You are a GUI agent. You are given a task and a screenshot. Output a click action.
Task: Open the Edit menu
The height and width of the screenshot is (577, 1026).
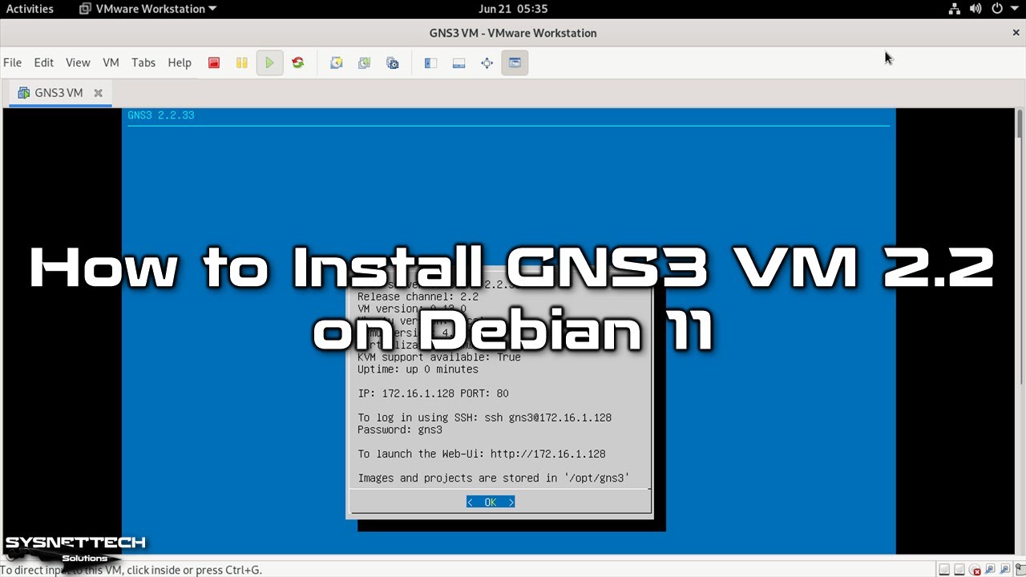pos(43,63)
